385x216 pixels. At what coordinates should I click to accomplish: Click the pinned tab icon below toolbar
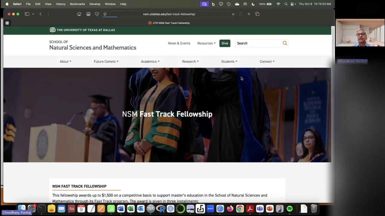click(x=7, y=23)
